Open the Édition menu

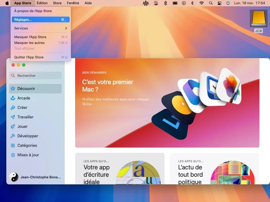point(42,3)
